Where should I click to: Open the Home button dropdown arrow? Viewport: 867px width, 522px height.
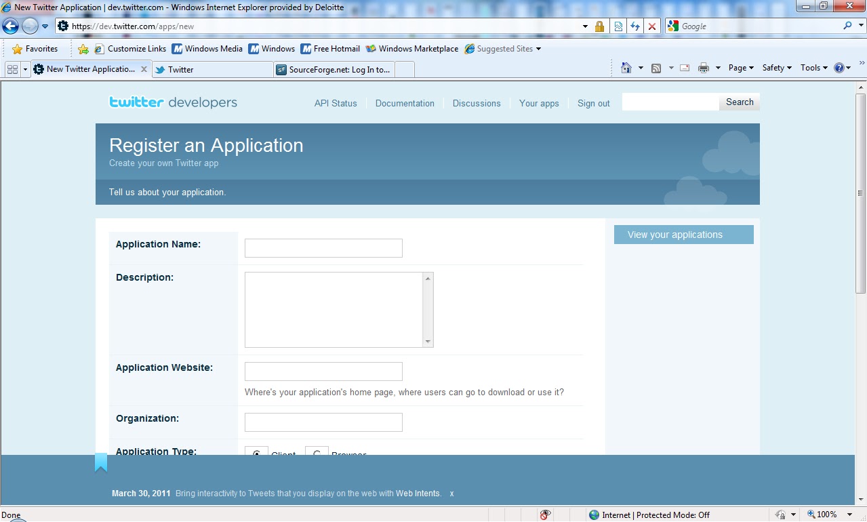click(x=641, y=68)
